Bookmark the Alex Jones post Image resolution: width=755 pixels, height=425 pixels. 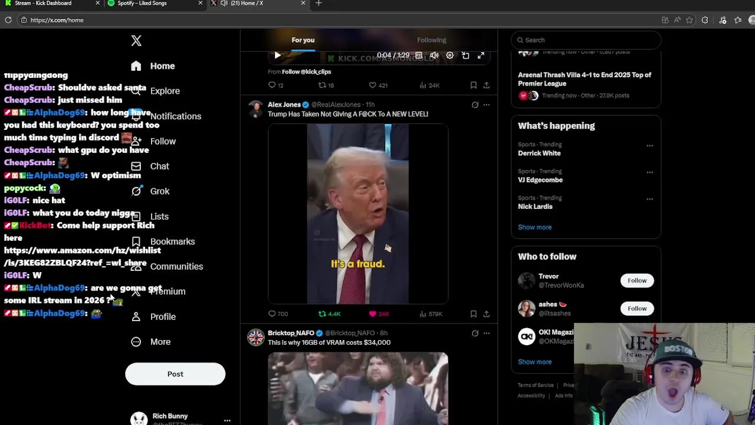click(474, 314)
